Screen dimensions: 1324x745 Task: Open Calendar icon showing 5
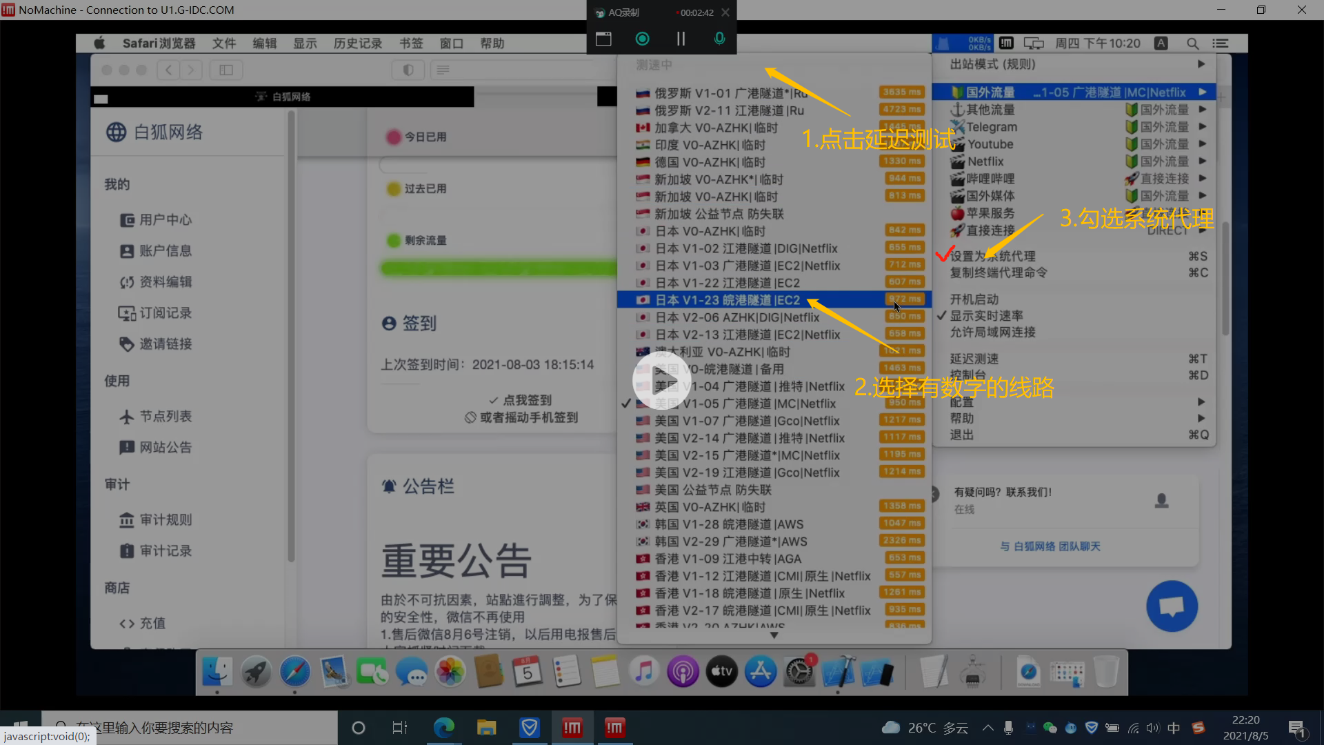(x=528, y=671)
